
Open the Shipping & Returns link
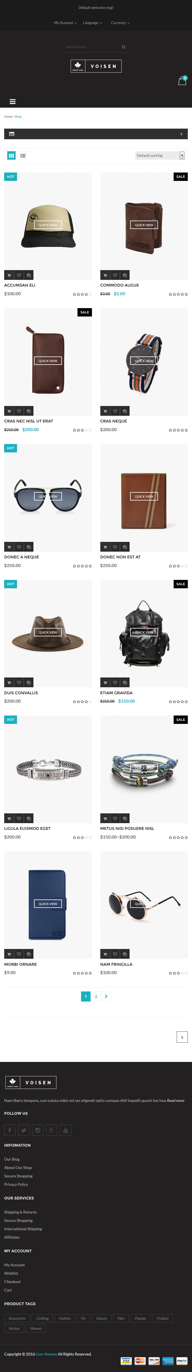(21, 1212)
